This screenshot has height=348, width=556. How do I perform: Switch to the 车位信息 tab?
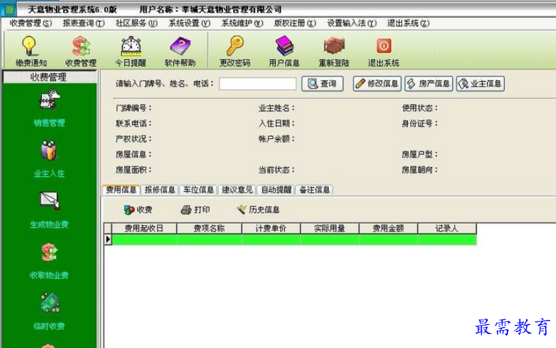pos(199,190)
